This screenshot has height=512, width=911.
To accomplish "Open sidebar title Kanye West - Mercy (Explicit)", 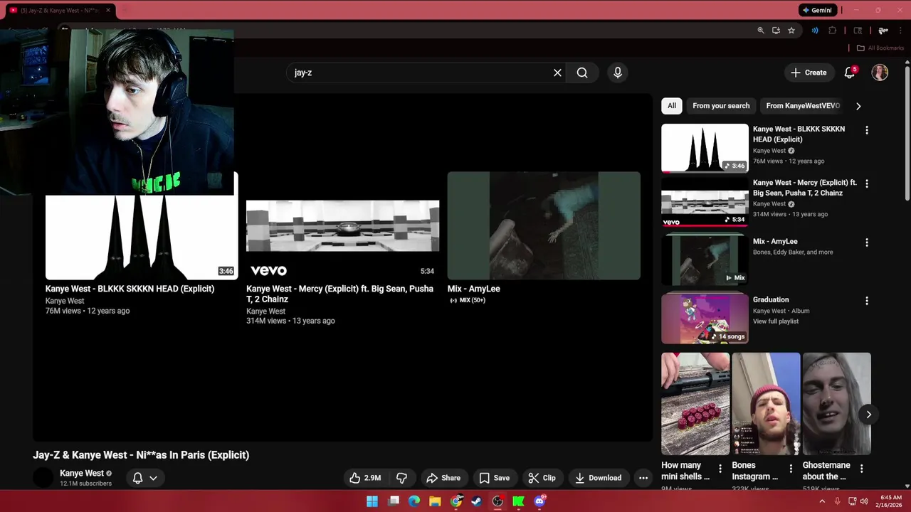I will (806, 188).
